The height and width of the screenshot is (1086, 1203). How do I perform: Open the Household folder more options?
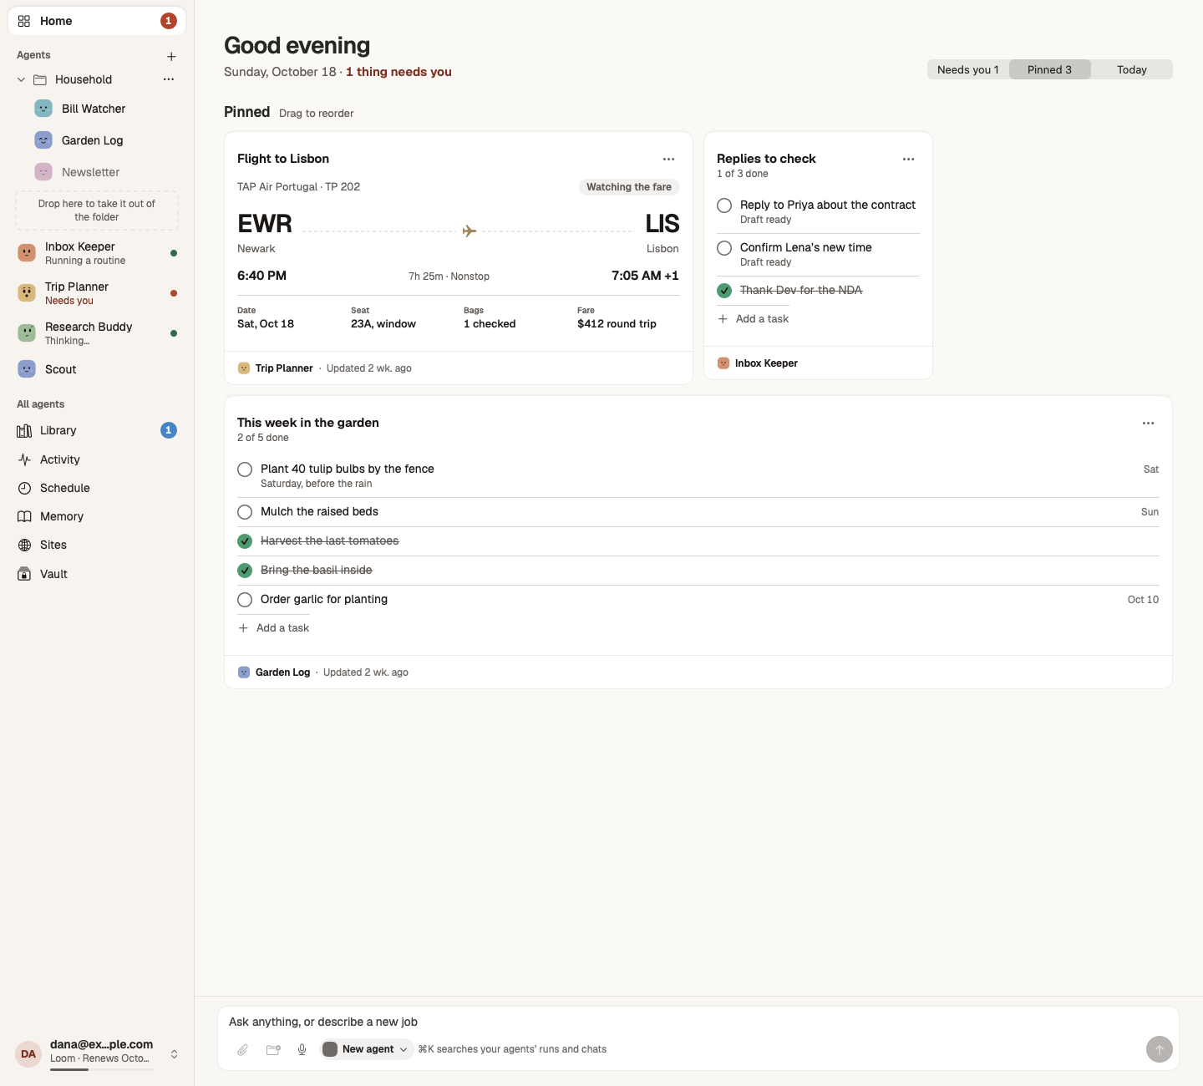(x=169, y=79)
